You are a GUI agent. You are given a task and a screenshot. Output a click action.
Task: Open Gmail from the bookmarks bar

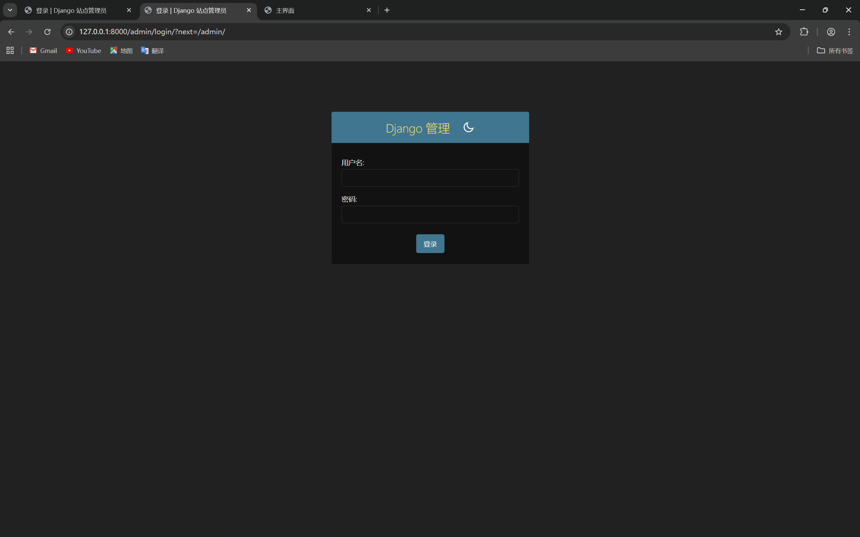coord(43,50)
